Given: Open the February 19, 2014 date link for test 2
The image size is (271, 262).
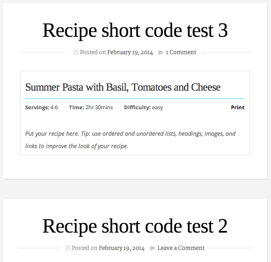Looking at the screenshot, I should (x=121, y=248).
